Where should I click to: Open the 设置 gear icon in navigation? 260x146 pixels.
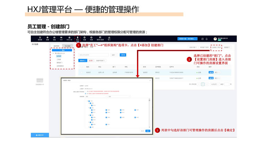[x=84, y=38]
